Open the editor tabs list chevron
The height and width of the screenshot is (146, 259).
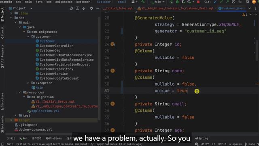[x=249, y=8]
